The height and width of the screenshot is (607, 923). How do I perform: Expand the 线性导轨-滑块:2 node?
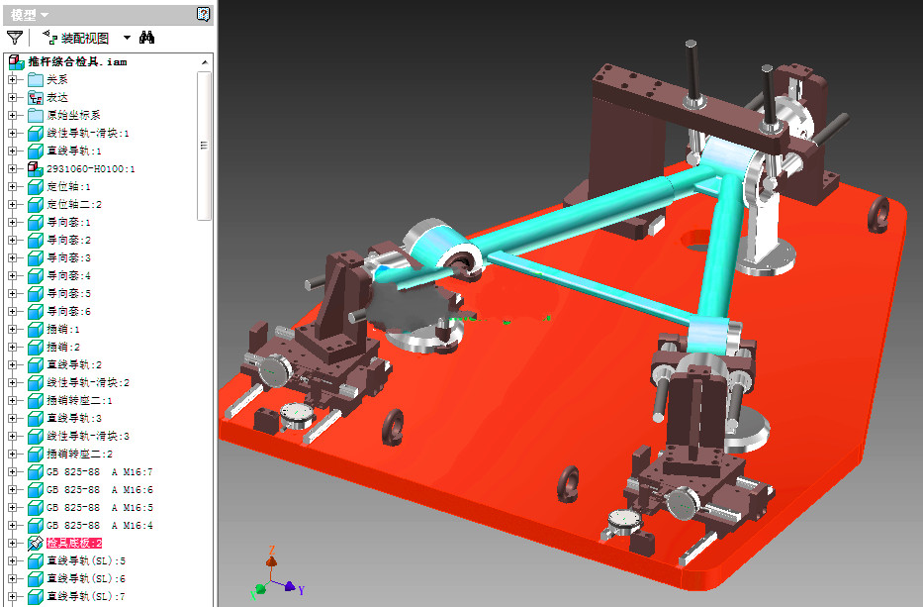tap(12, 382)
